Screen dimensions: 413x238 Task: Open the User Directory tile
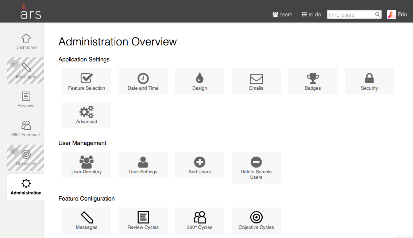click(x=86, y=165)
